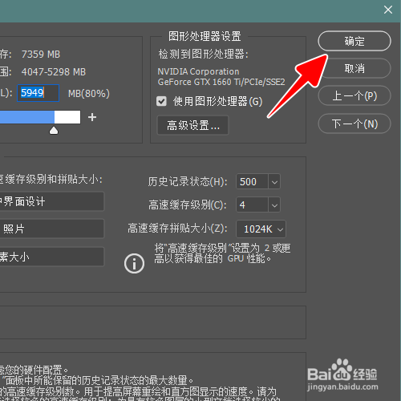The image size is (401, 401).
Task: Click the 高速缓存级别 value field 4
Action: coord(252,205)
